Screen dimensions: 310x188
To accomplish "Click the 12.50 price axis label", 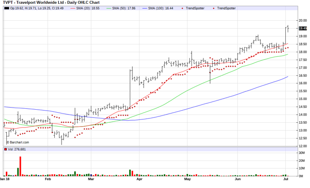I will tap(303, 138).
